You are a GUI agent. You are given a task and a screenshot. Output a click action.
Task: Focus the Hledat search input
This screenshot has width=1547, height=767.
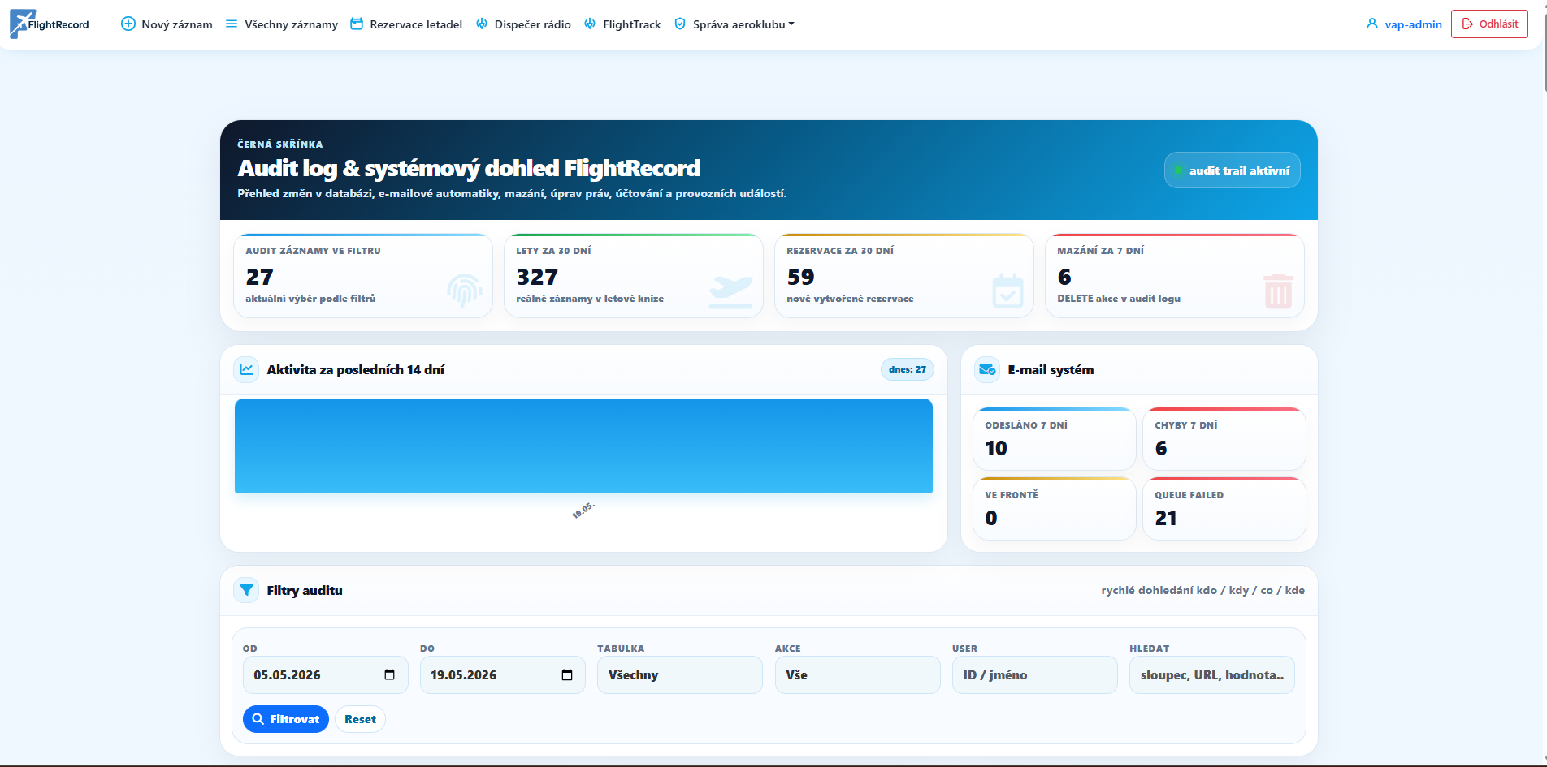click(x=1212, y=675)
